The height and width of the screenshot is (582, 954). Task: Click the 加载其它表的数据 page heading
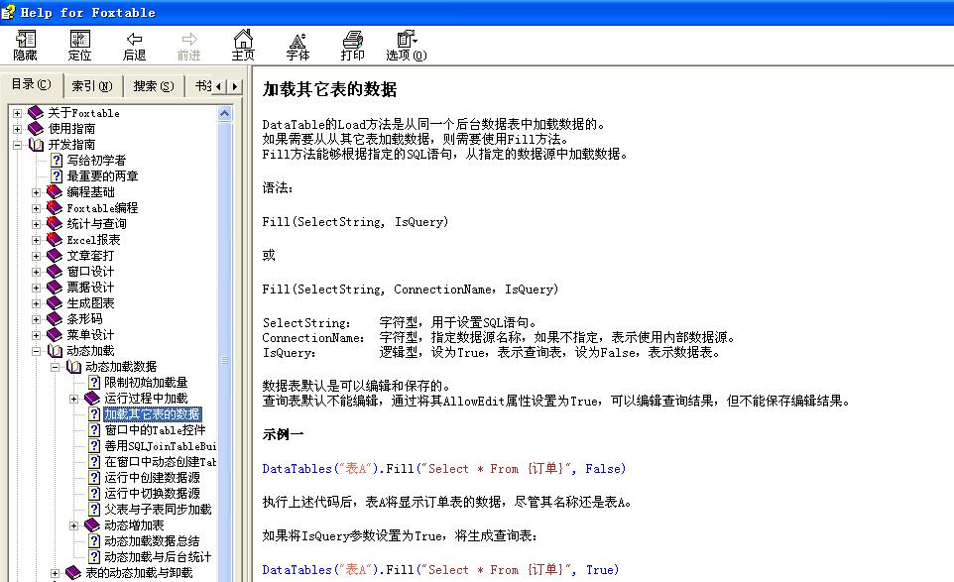[329, 89]
